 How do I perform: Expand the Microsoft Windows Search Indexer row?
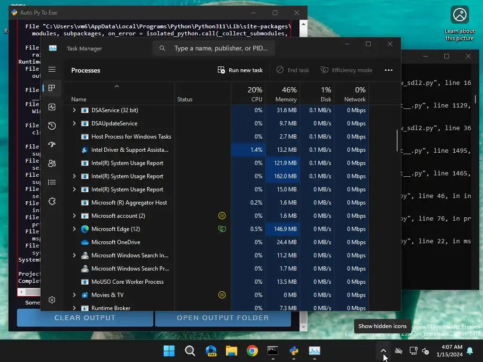[74, 255]
